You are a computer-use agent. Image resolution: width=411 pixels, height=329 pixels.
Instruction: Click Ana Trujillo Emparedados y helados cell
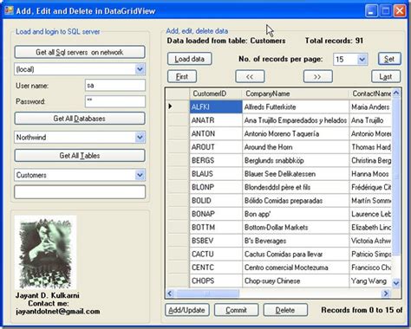pos(296,120)
